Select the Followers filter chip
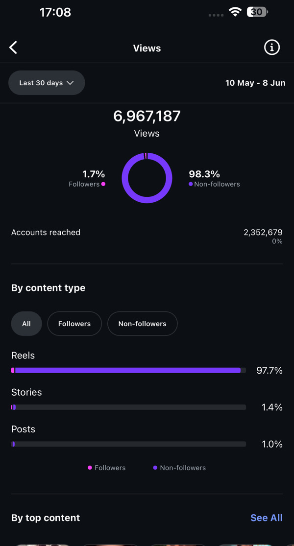Screen dimensions: 294x546 click(74, 324)
